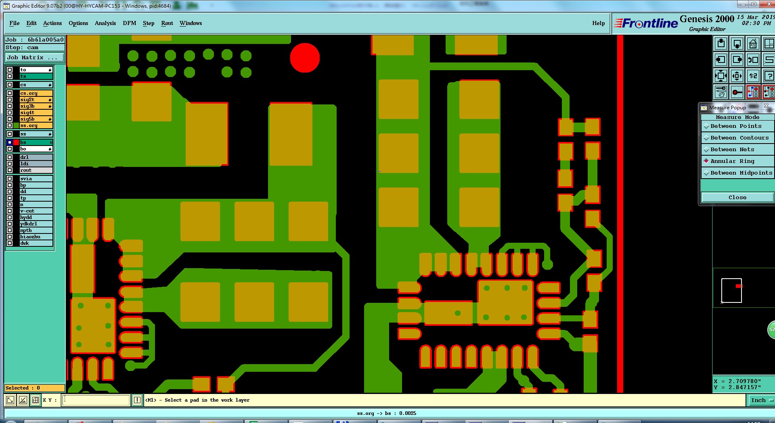The height and width of the screenshot is (423, 775).
Task: Open the Help menu
Action: [599, 23]
